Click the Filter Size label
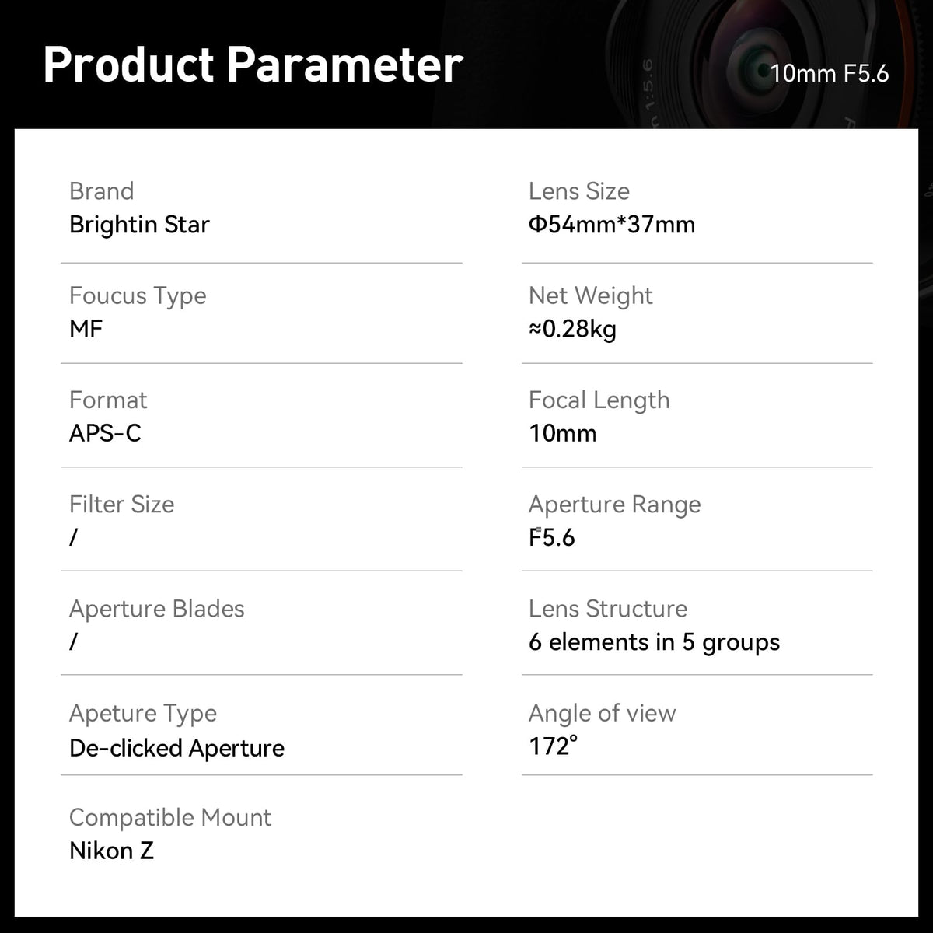Image resolution: width=933 pixels, height=933 pixels. pyautogui.click(x=121, y=504)
